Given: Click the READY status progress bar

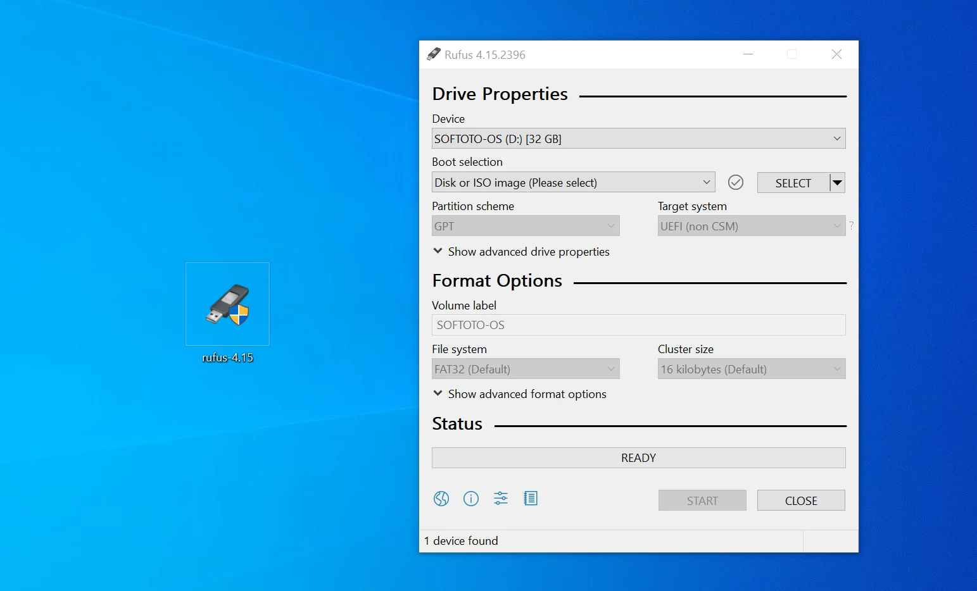Looking at the screenshot, I should coord(639,458).
